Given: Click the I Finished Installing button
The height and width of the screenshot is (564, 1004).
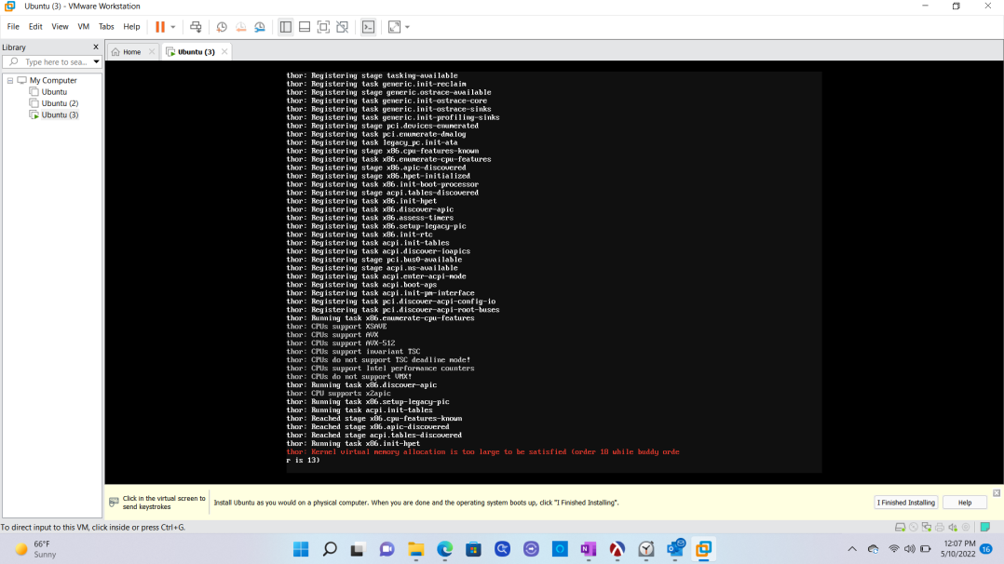Looking at the screenshot, I should pos(905,503).
